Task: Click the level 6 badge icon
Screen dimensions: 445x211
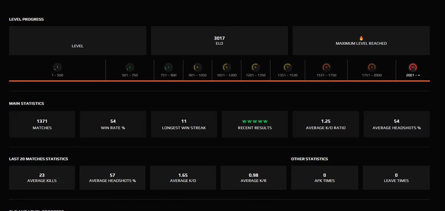Action: 256,67
